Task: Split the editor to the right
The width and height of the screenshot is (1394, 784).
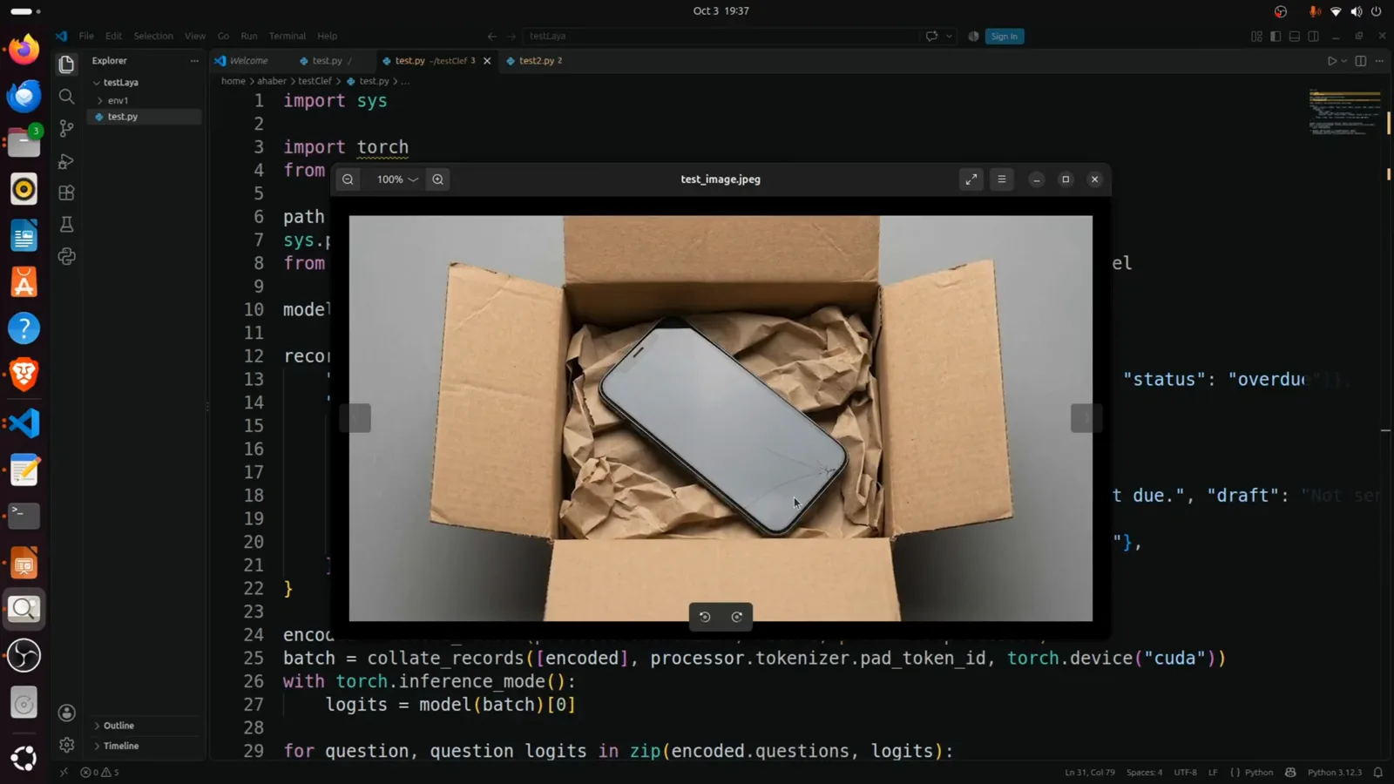Action: (x=1361, y=61)
